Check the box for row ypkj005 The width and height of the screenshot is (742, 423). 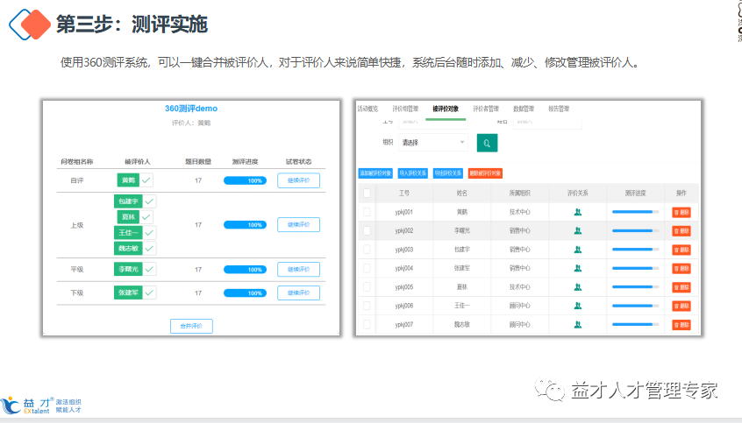[x=367, y=287]
